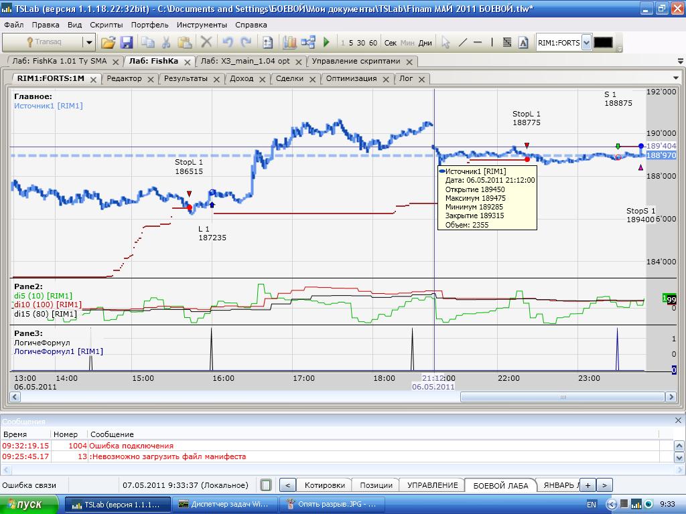Viewport: 686px width, 514px height.
Task: Choose the horizontal line drawing tool
Action: point(478,42)
